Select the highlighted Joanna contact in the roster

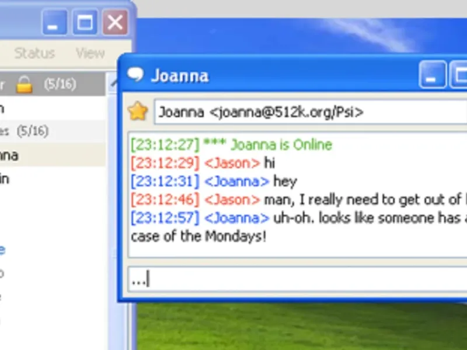tap(53, 155)
